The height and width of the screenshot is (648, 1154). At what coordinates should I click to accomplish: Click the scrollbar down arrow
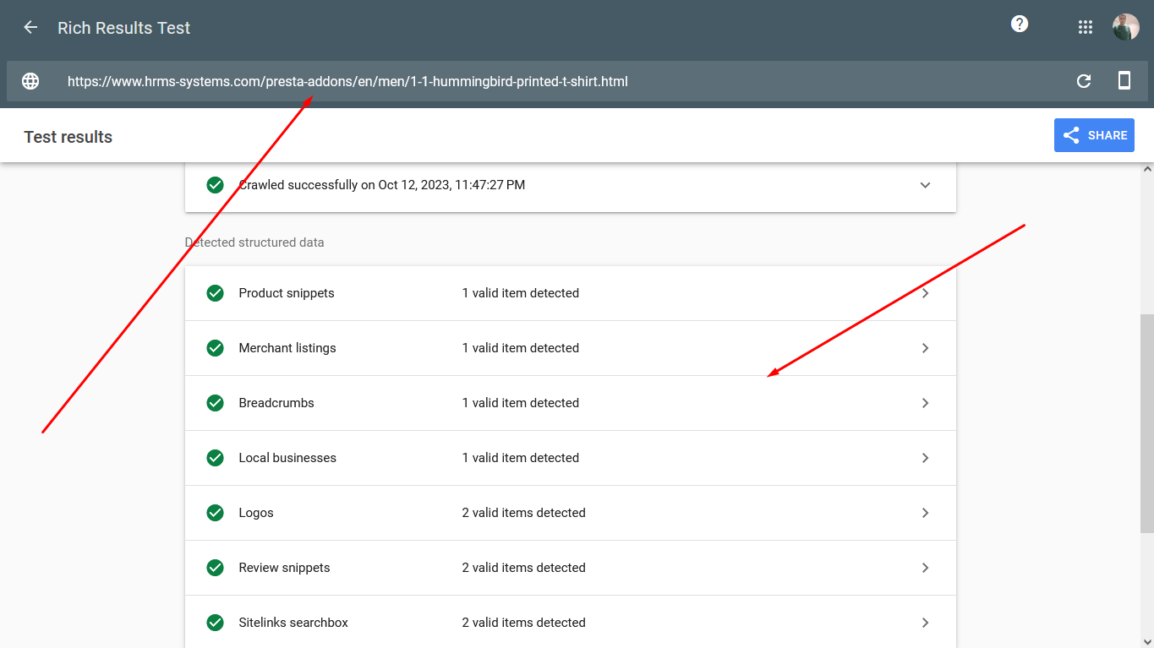[1146, 641]
